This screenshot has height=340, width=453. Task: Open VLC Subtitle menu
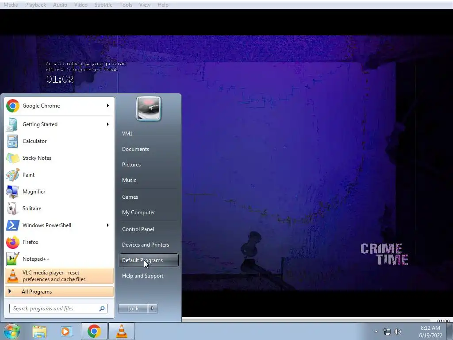click(x=104, y=4)
